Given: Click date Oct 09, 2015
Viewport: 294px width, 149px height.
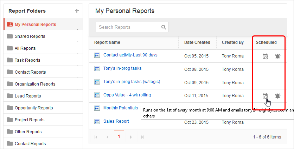Looking at the screenshot, I should [x=196, y=83].
